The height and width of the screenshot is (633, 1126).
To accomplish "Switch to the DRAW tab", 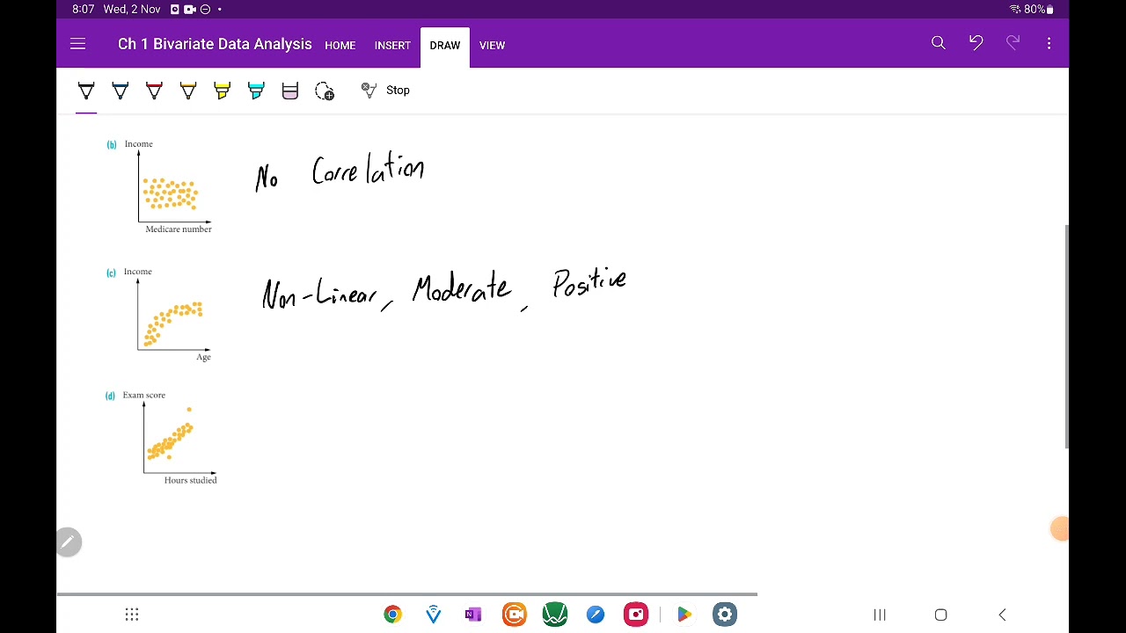I will [x=445, y=45].
